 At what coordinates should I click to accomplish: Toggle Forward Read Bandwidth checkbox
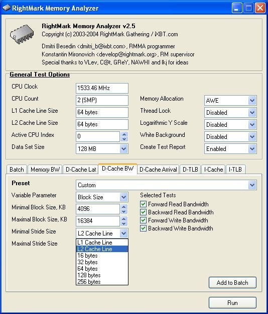click(x=143, y=204)
